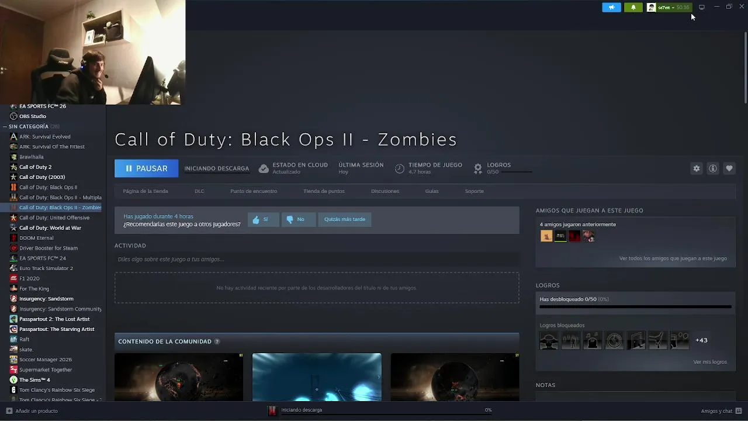Click the activity post input field
748x421 pixels.
(317, 259)
